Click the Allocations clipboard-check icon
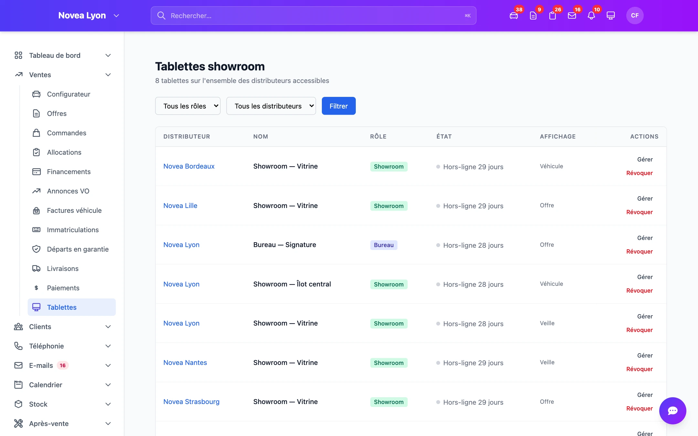 37,152
